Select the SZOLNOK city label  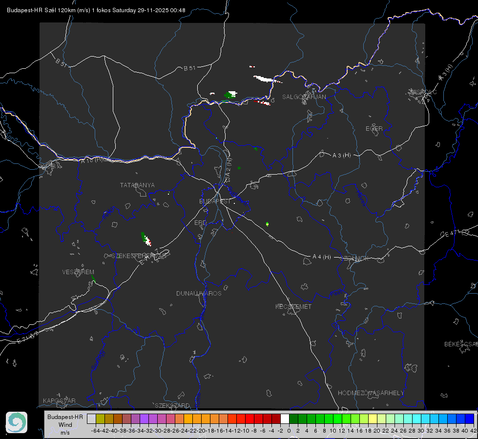[354, 259]
